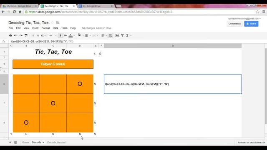Click the Filter icon
This screenshot has height=150, width=267.
click(122, 35)
